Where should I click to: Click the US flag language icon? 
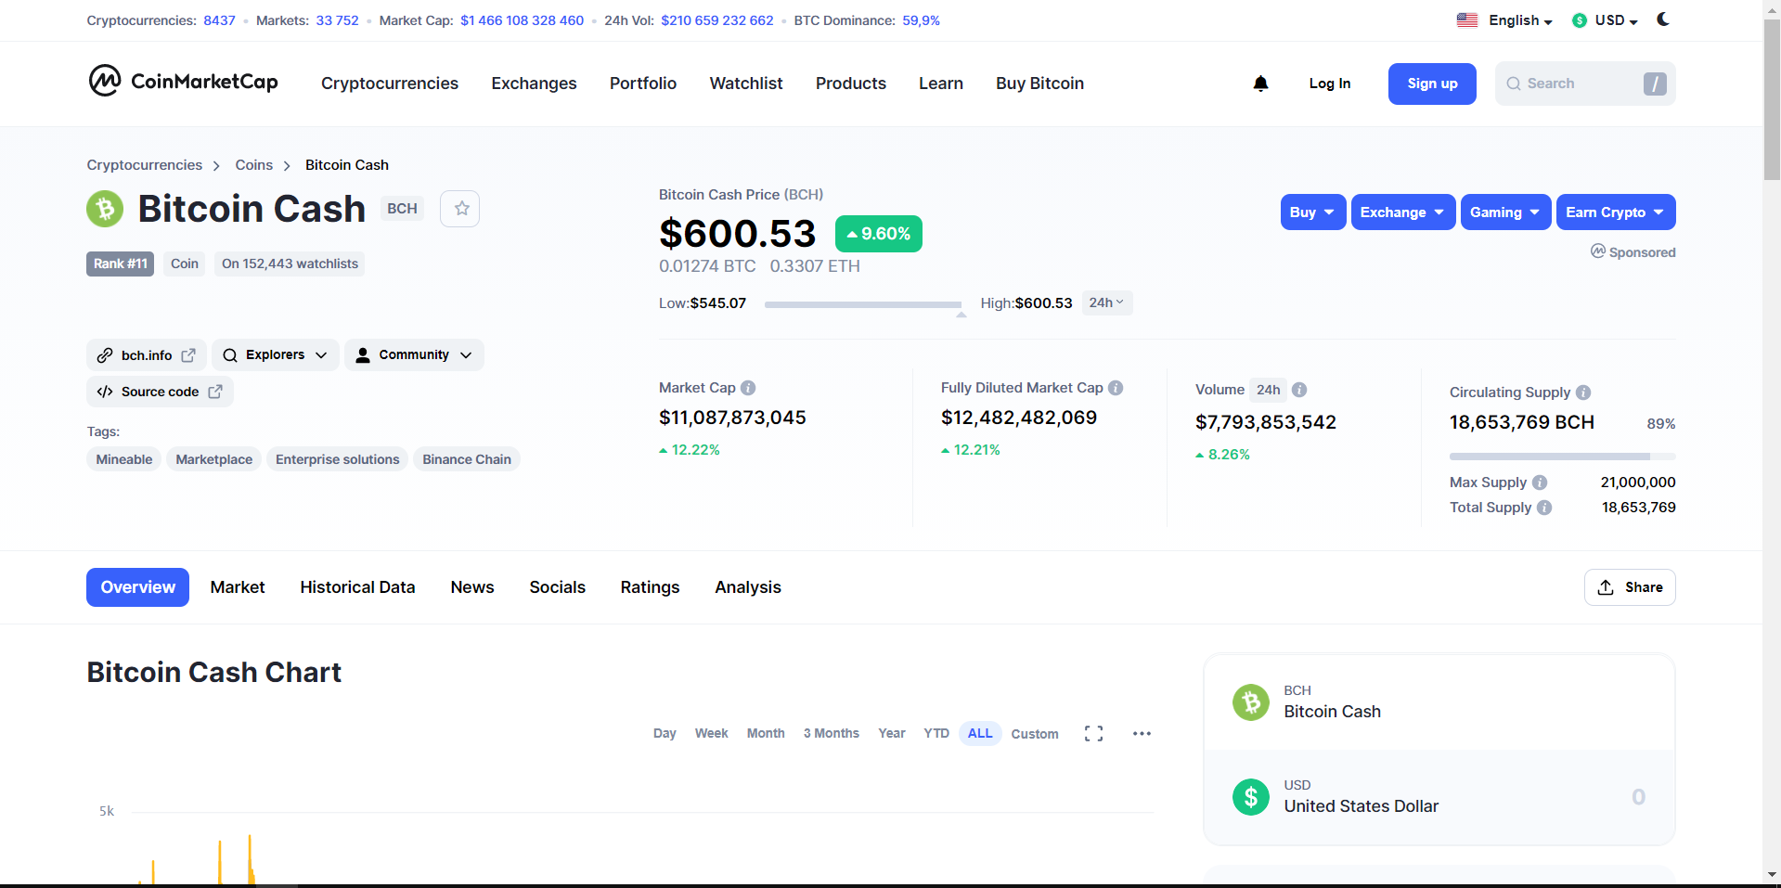pos(1467,20)
